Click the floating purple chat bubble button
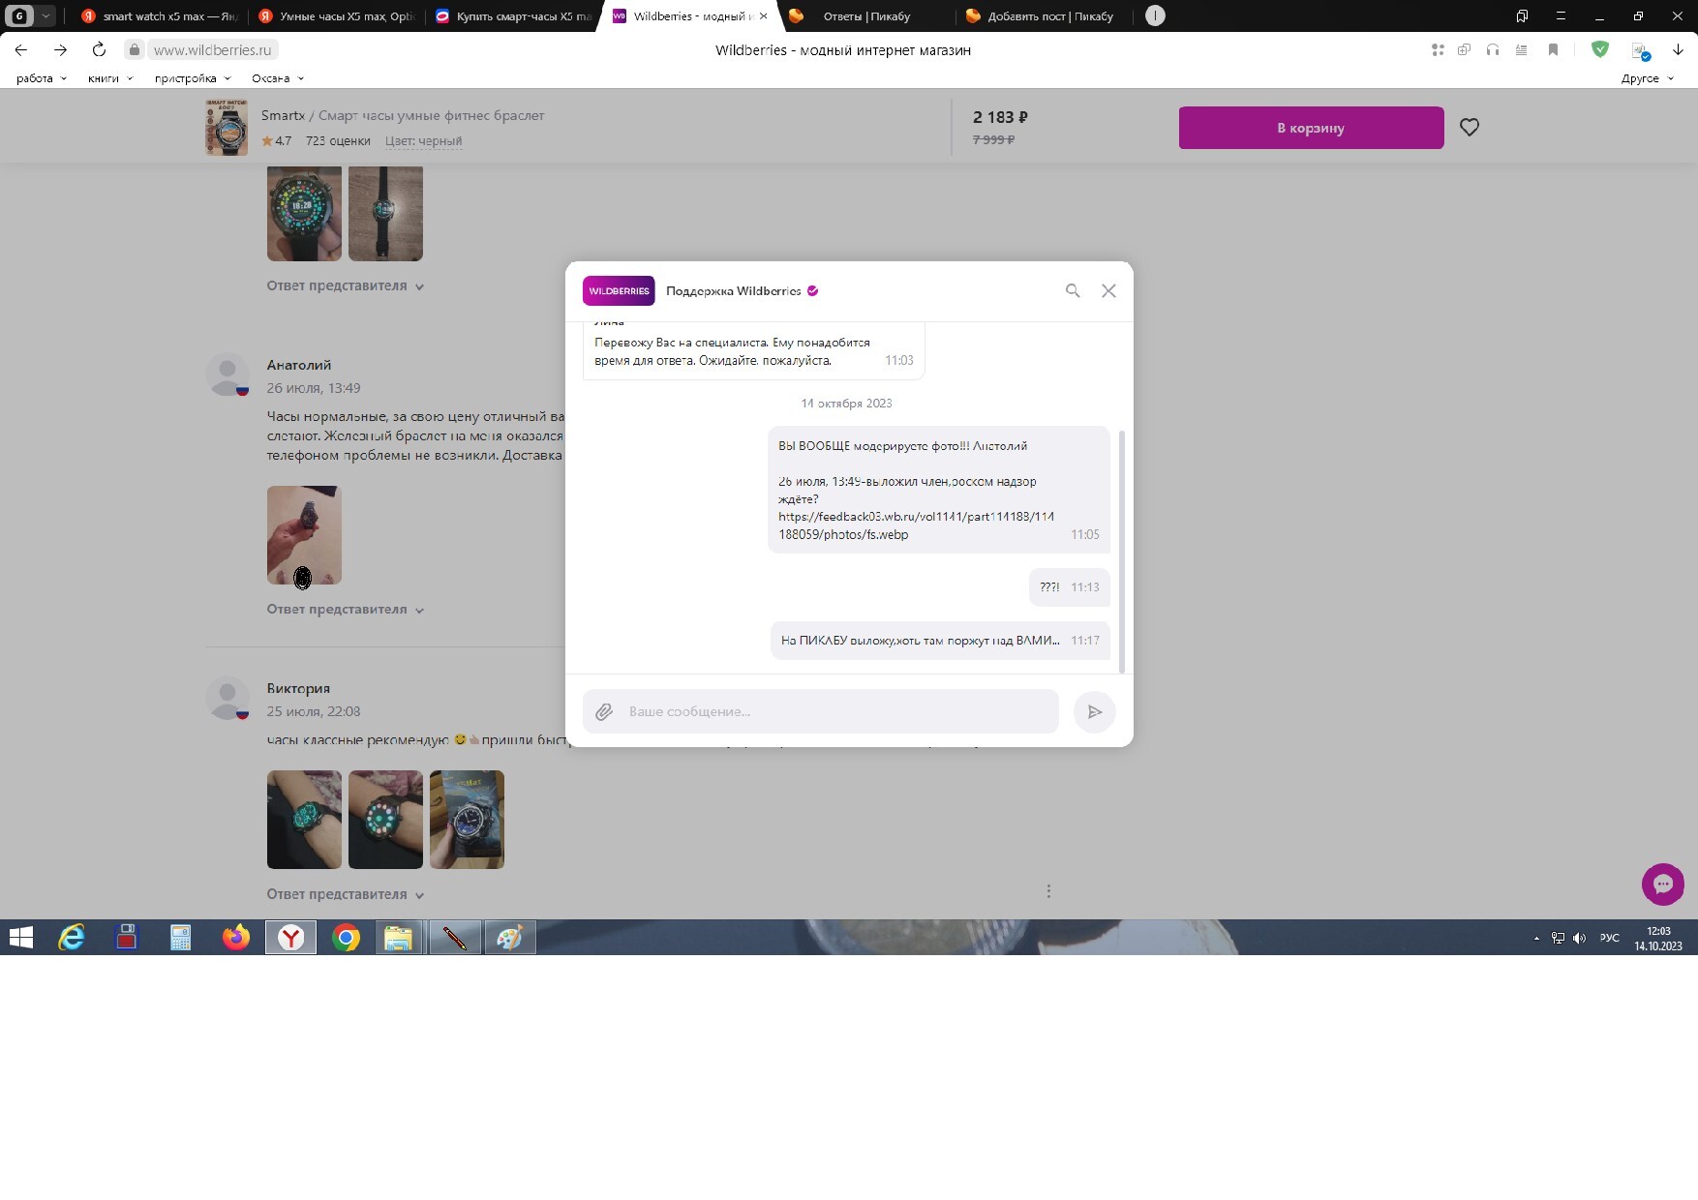 pyautogui.click(x=1662, y=884)
